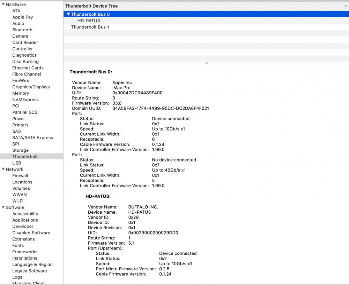Open Card Reader section
This screenshot has width=349, height=285.
[x=25, y=42]
